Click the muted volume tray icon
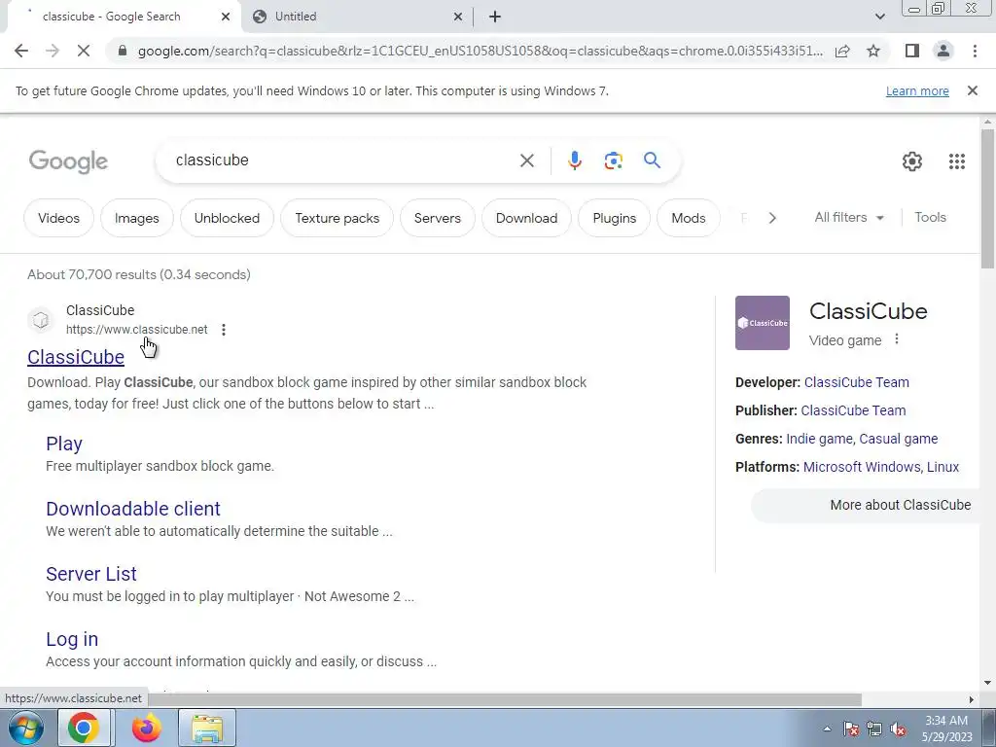Screen dimensions: 996x747 [x=898, y=729]
